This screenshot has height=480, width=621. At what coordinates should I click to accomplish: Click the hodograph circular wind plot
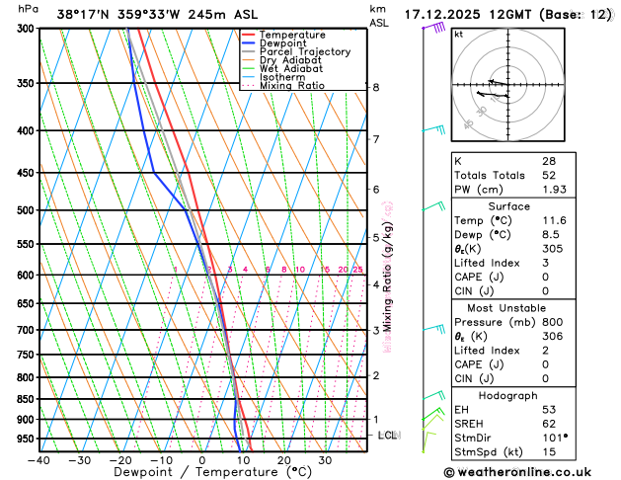click(x=508, y=85)
